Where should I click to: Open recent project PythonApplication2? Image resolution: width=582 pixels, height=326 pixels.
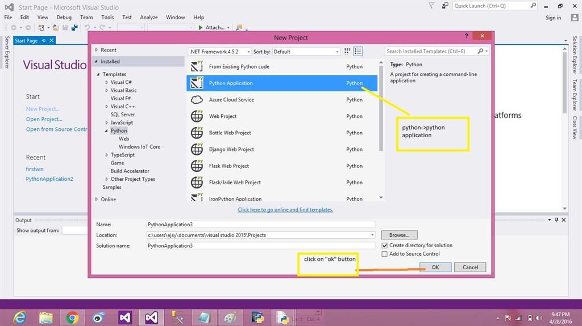coord(49,179)
